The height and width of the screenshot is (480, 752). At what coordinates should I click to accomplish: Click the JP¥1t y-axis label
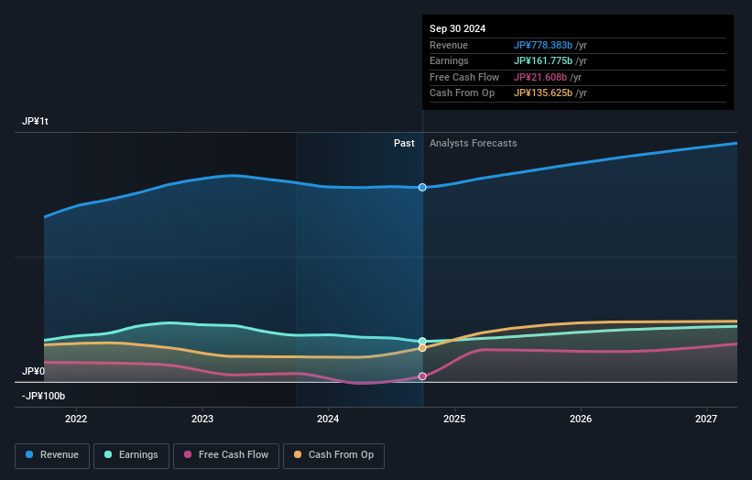point(35,121)
